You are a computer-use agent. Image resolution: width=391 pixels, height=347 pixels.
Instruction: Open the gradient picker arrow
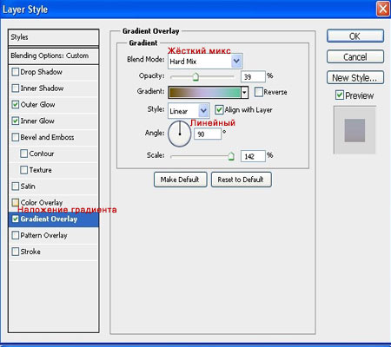[245, 93]
